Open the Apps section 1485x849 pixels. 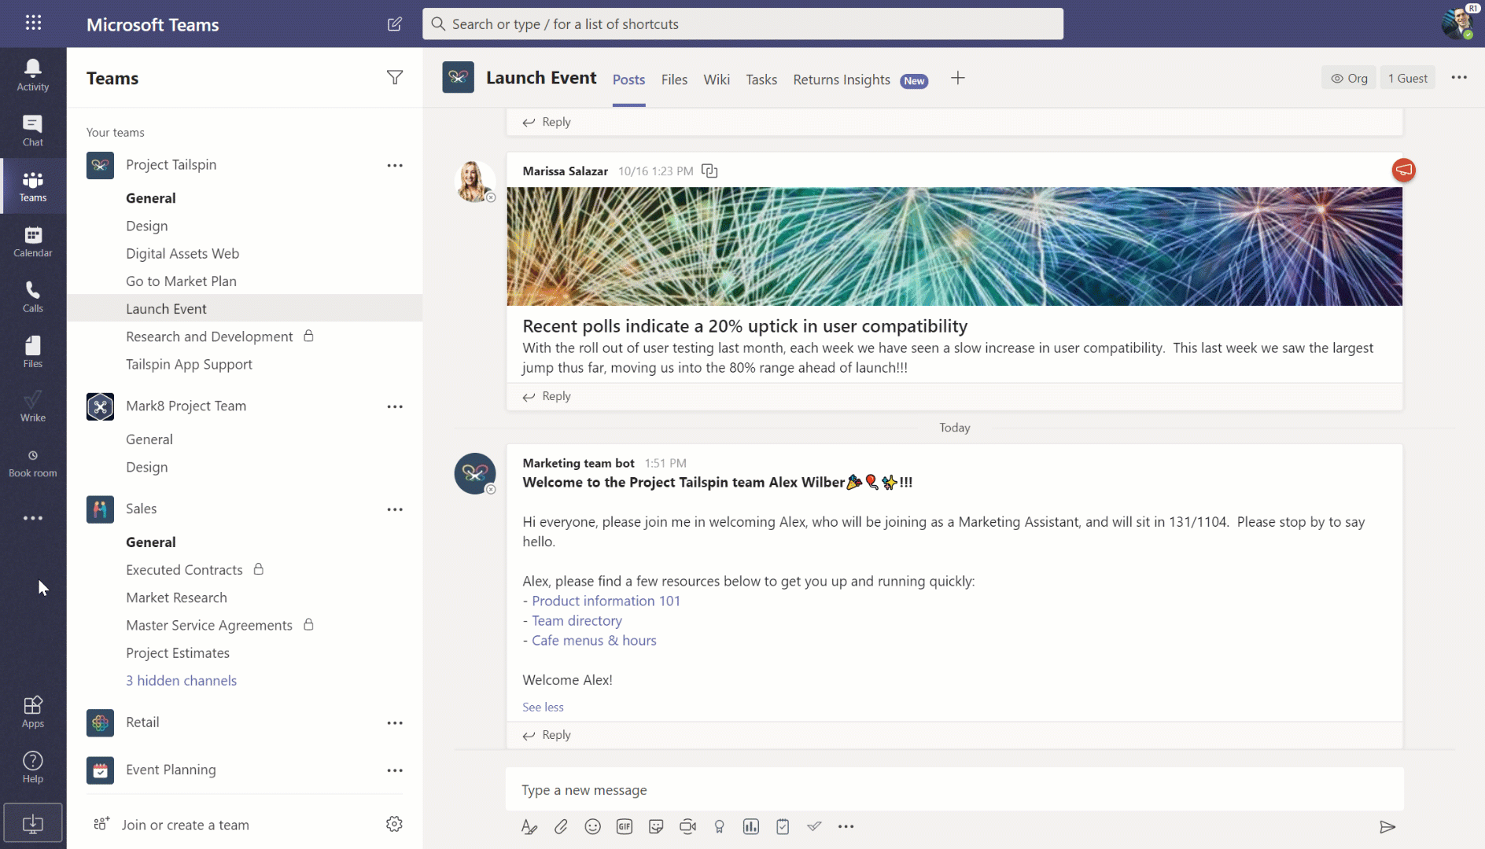(x=32, y=710)
